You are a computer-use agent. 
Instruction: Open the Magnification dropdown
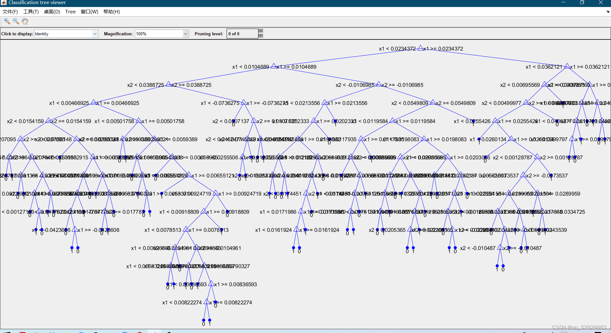point(186,33)
